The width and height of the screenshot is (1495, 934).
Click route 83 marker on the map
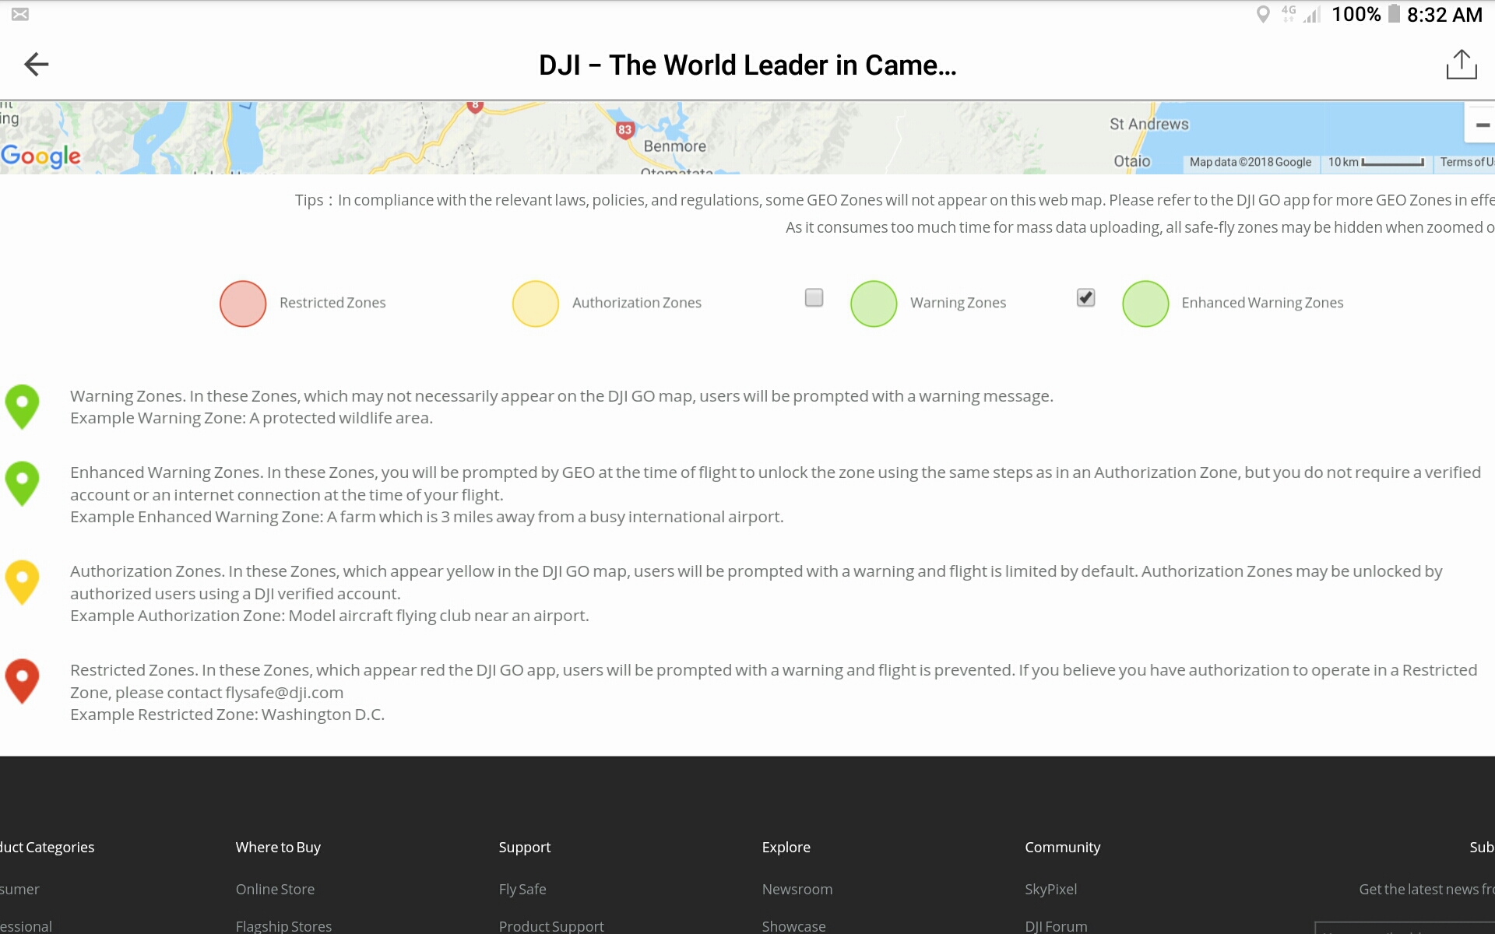click(624, 130)
